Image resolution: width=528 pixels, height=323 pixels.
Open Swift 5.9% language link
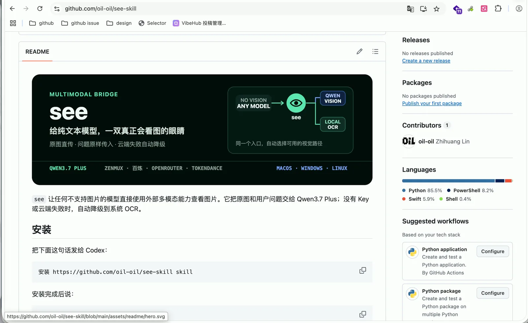coord(418,199)
